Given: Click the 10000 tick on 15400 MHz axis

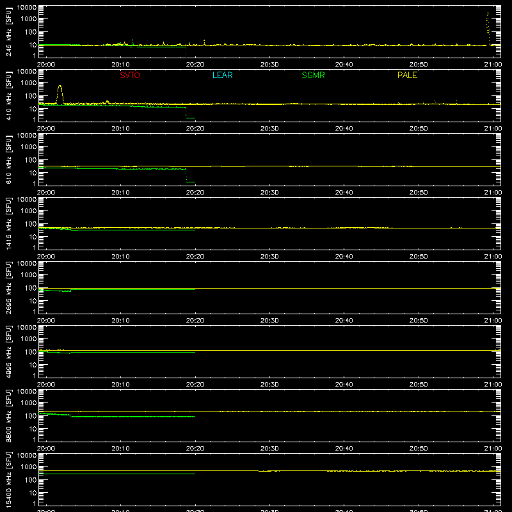Looking at the screenshot, I should [x=27, y=456].
